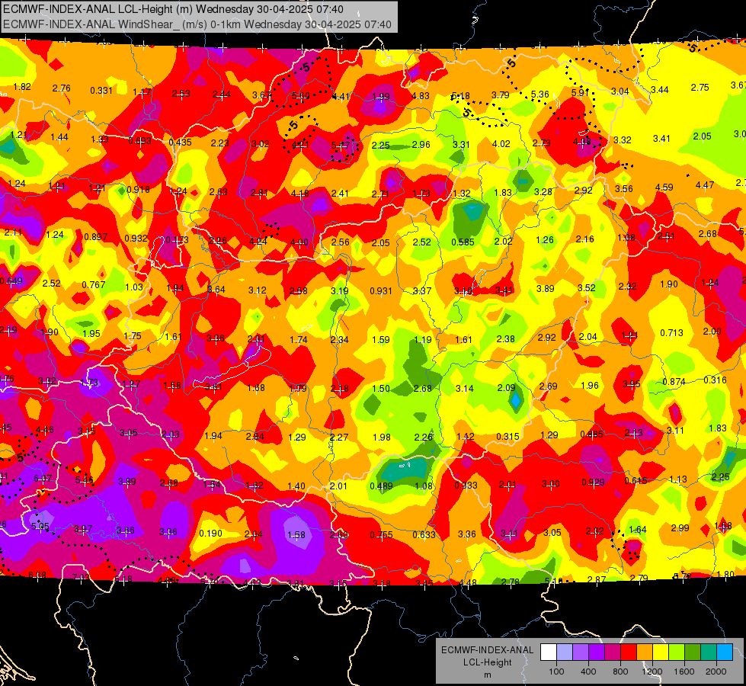Click the white legend color swatch
This screenshot has width=746, height=686.
click(549, 652)
